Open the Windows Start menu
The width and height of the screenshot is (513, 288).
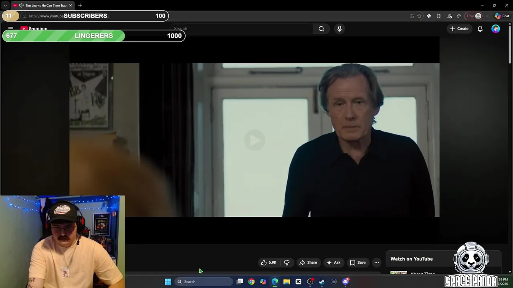tap(168, 282)
